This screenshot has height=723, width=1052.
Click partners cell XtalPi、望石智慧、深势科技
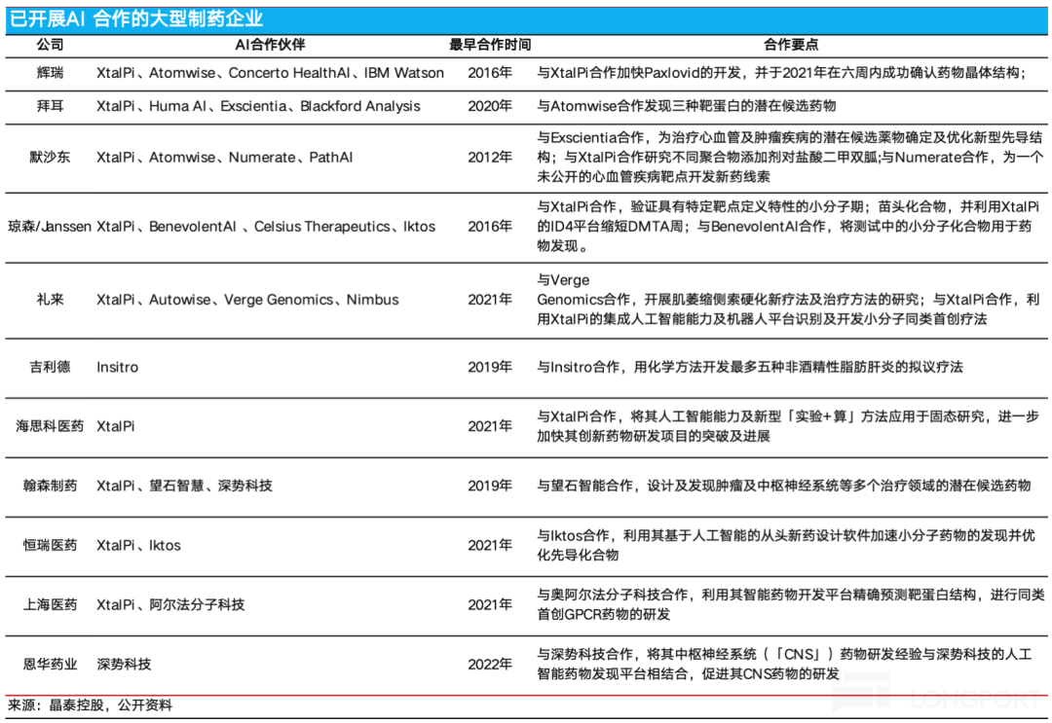[184, 486]
